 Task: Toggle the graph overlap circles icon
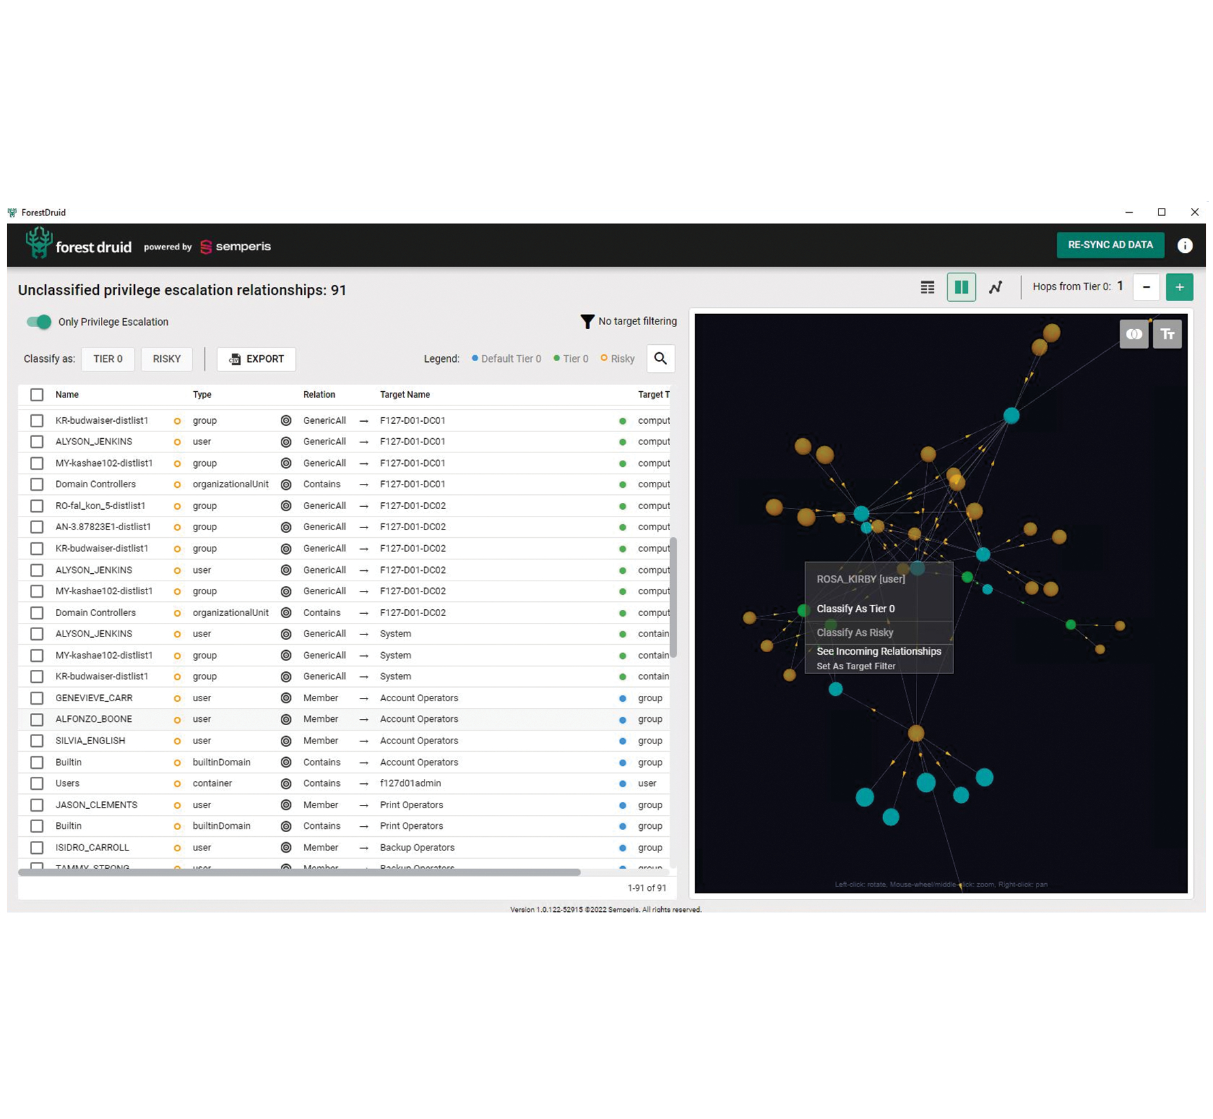click(x=1134, y=334)
